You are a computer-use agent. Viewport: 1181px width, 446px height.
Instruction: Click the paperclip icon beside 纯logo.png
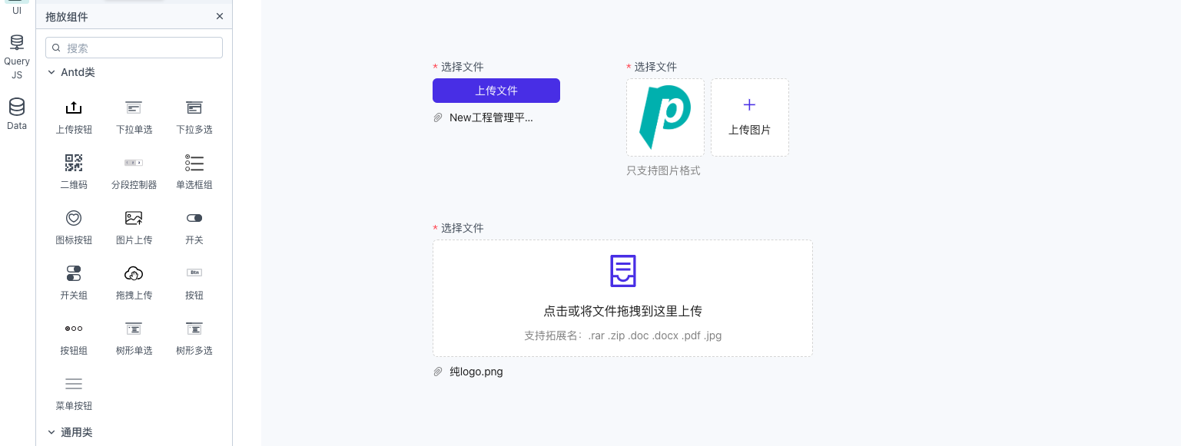438,372
